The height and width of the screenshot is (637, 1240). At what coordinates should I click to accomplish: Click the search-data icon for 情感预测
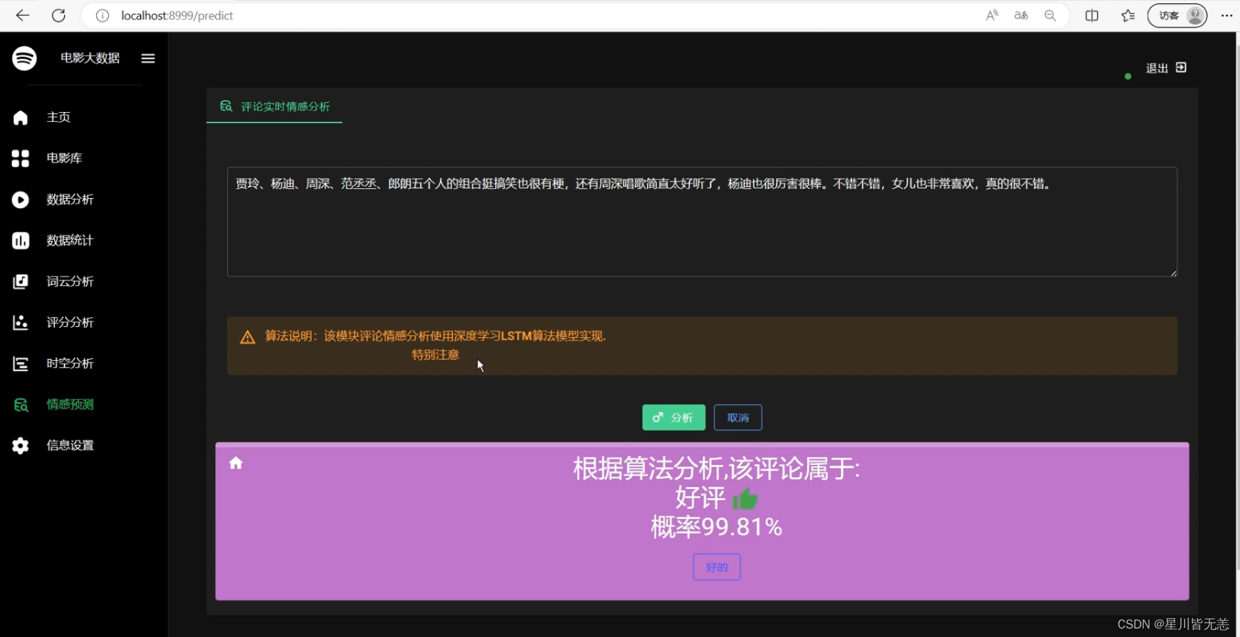21,404
